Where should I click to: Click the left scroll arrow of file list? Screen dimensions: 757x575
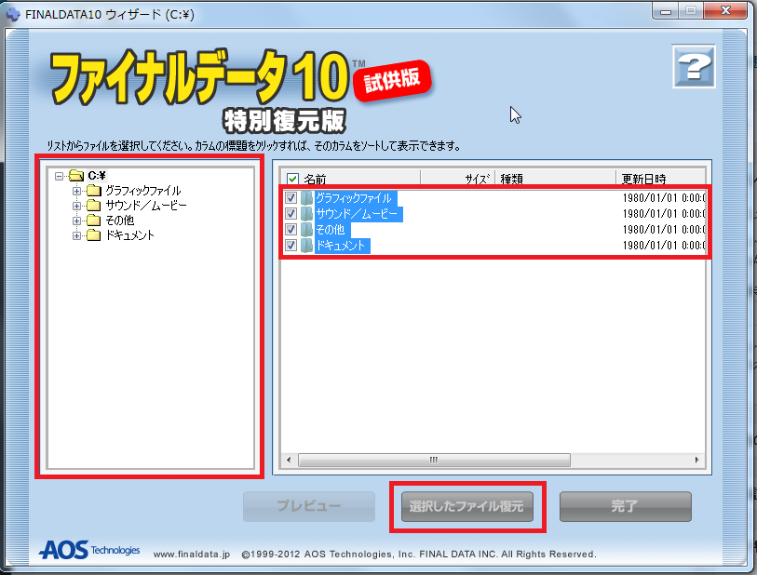tap(289, 460)
